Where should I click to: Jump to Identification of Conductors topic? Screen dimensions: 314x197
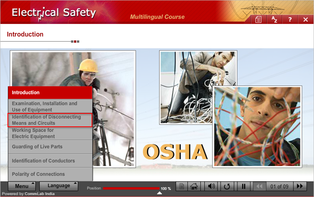pos(50,161)
